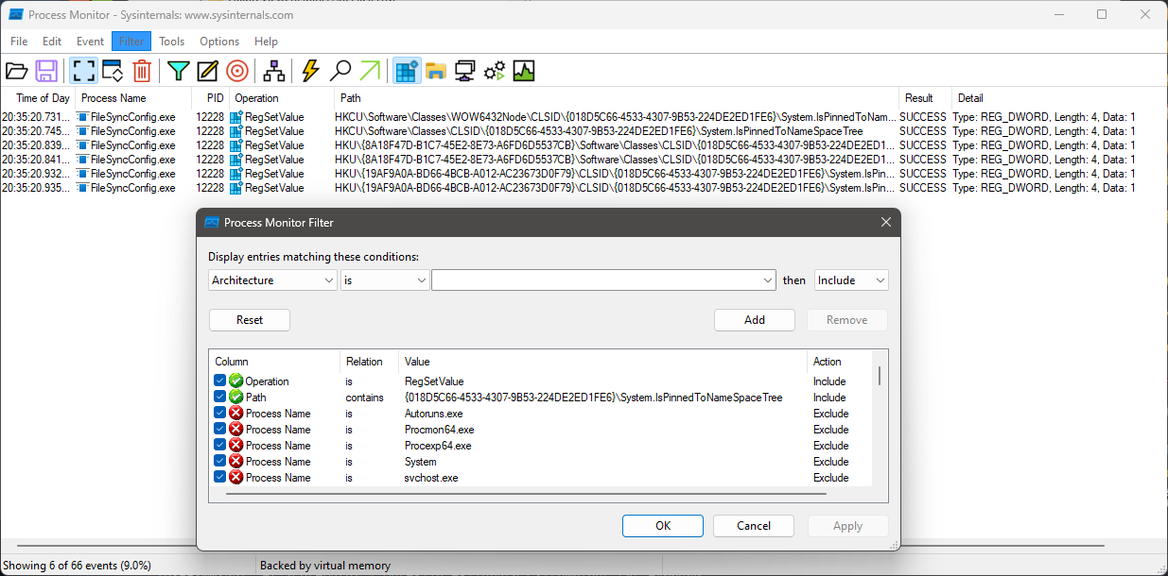Click the Action header in filter list
The width and height of the screenshot is (1168, 576).
coord(841,362)
